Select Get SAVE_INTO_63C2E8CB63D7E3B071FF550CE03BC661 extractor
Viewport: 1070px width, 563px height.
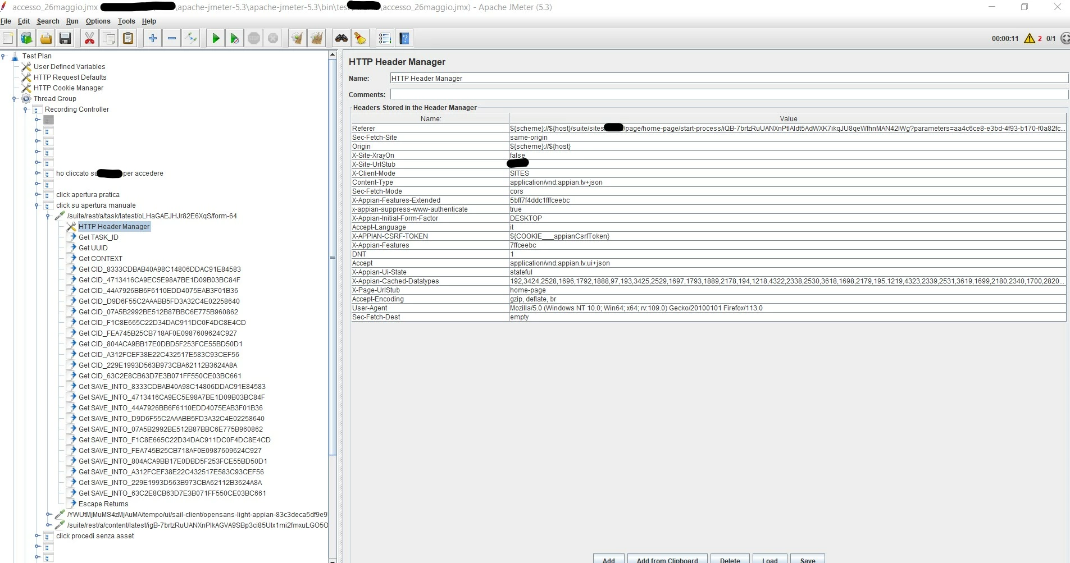pos(172,493)
